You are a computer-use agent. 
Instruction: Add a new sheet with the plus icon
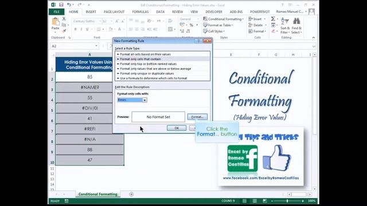point(131,195)
